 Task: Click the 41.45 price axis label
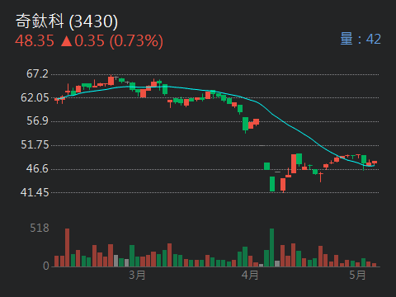[35, 192]
